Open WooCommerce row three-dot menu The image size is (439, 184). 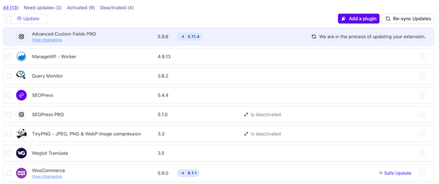click(422, 173)
